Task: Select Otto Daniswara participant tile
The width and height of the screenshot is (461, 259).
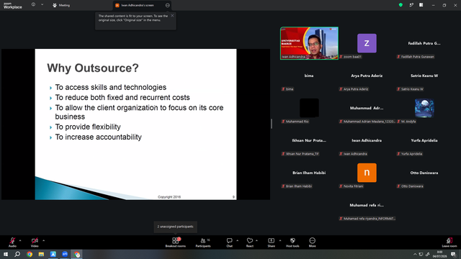Action: tap(424, 173)
